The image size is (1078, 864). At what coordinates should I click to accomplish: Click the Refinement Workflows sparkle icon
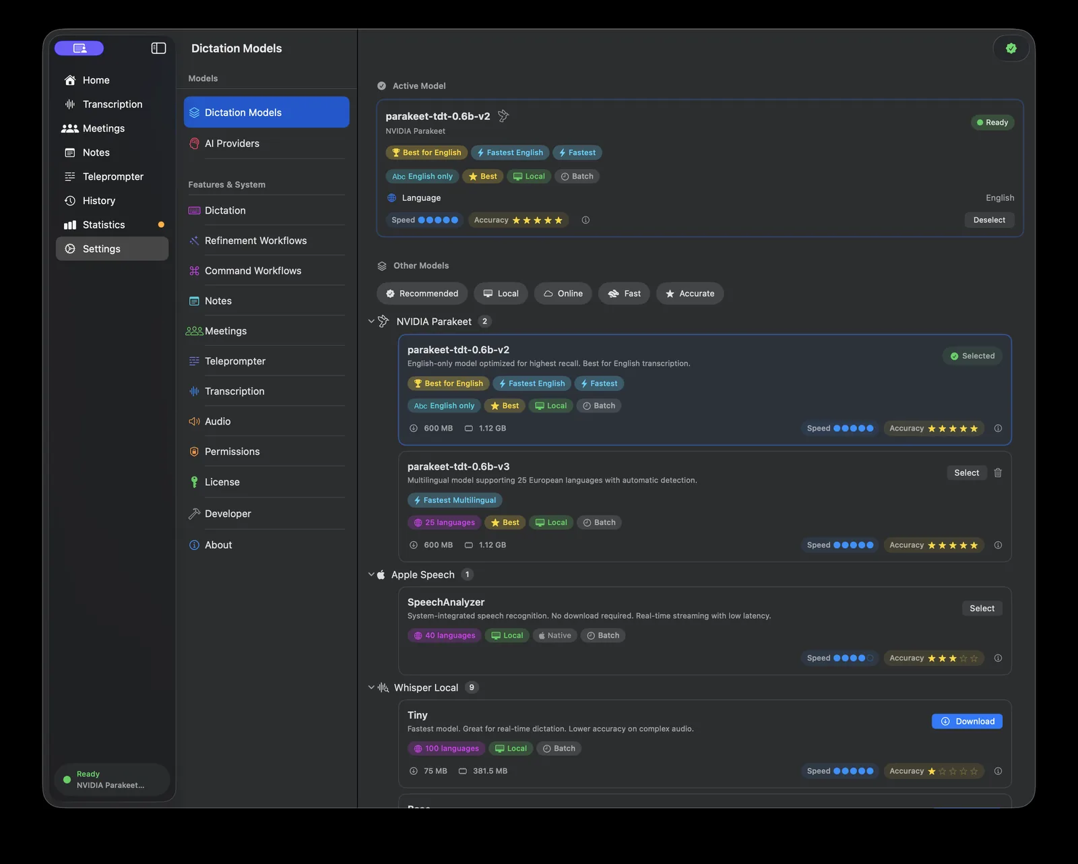tap(194, 241)
